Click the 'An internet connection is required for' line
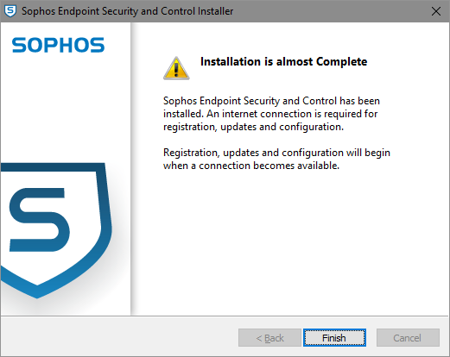Viewport: 450px width, 357px height. pyautogui.click(x=292, y=114)
